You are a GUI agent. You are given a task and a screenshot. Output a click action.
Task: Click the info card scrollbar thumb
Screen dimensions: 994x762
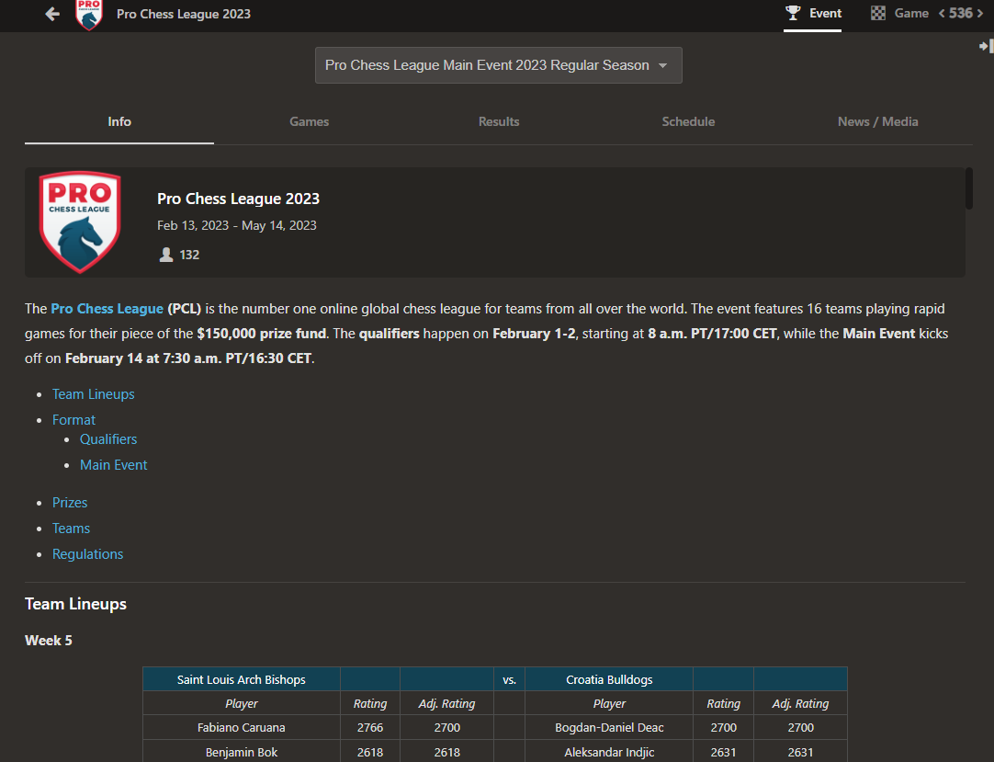[968, 188]
